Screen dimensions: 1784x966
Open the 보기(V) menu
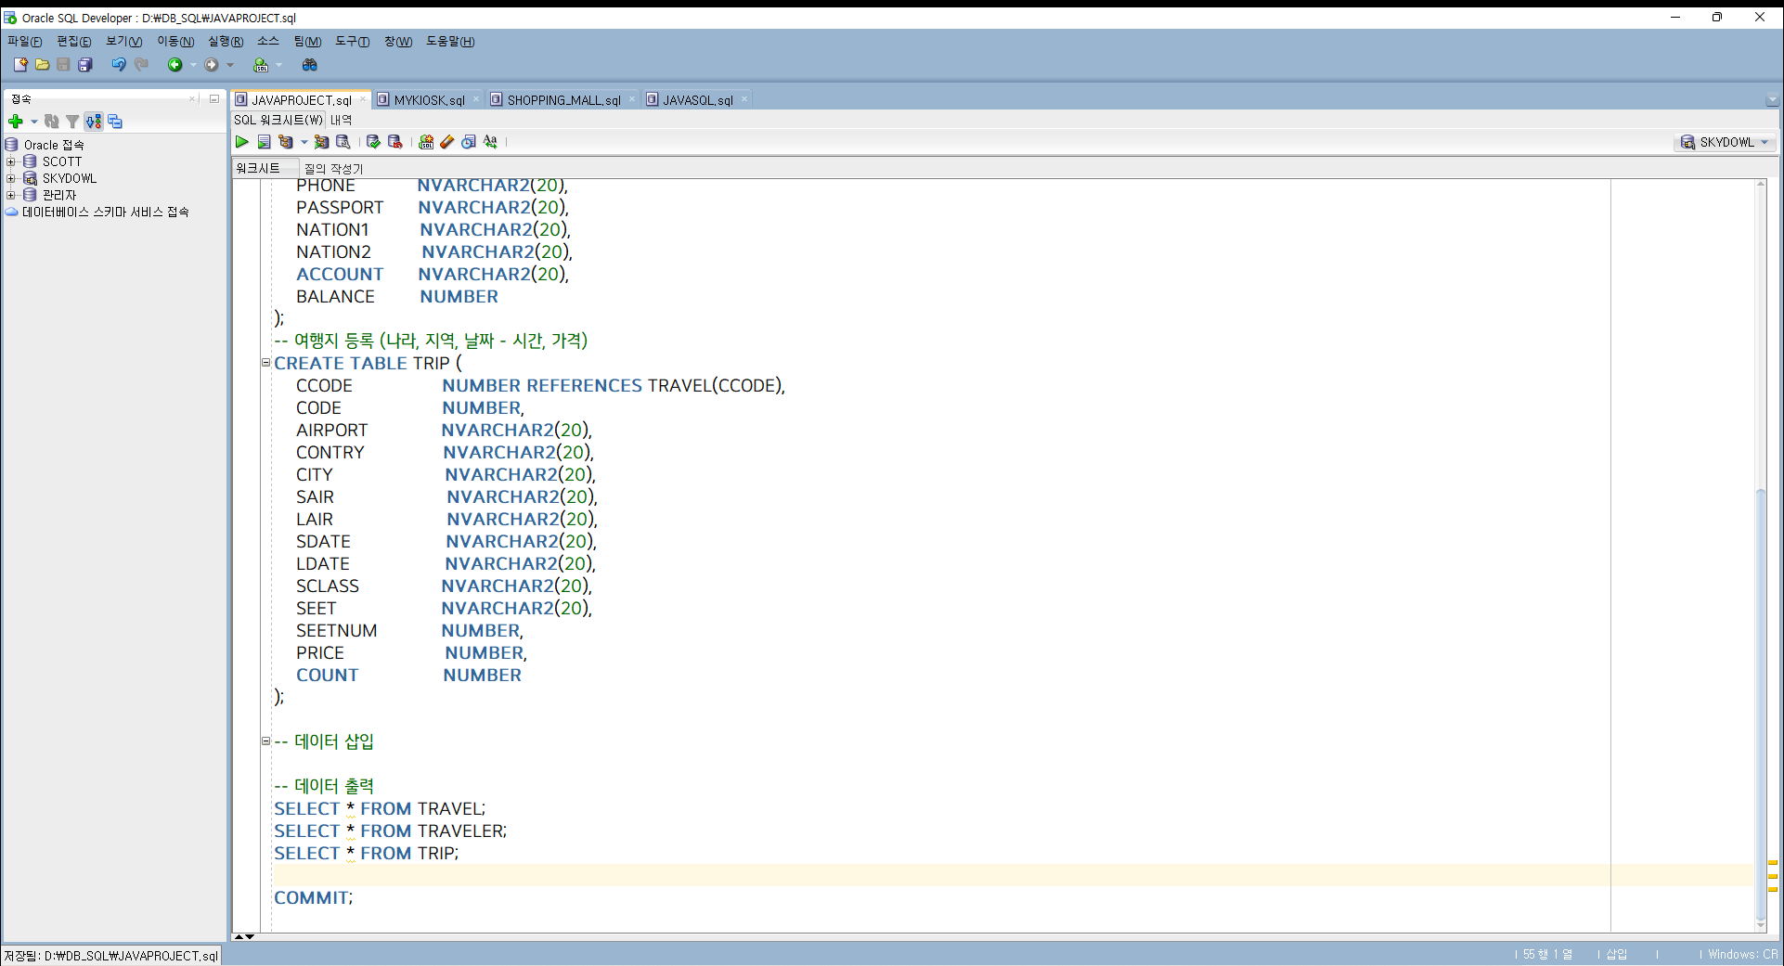coord(123,42)
